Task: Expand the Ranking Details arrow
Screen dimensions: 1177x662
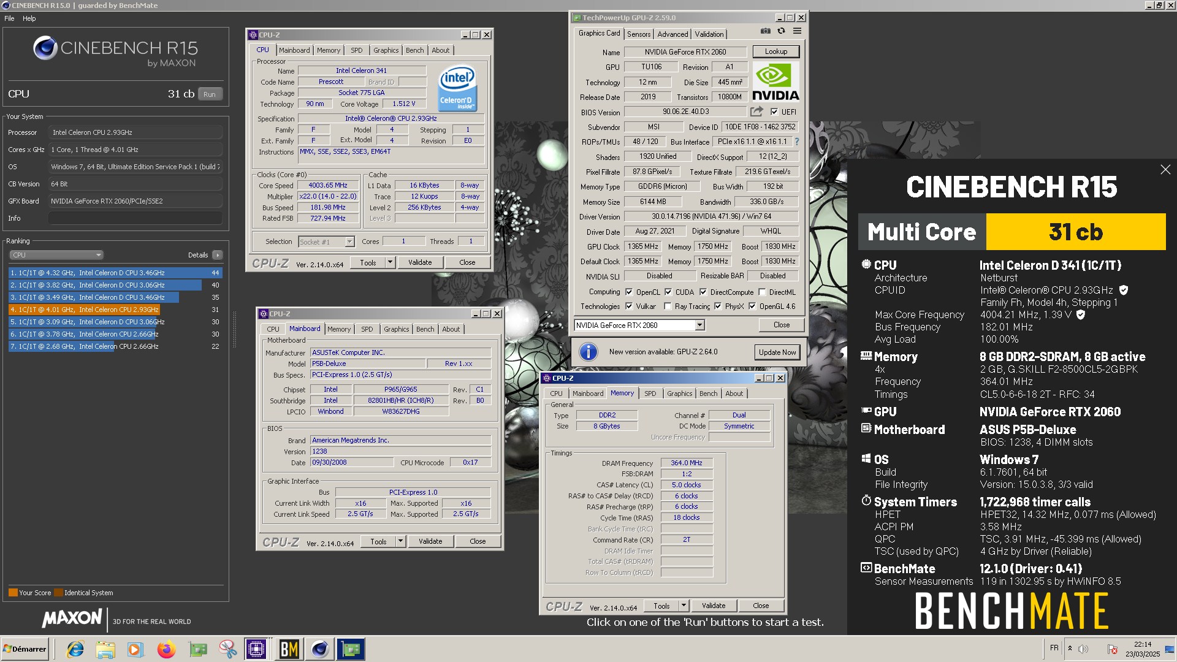Action: pos(218,255)
